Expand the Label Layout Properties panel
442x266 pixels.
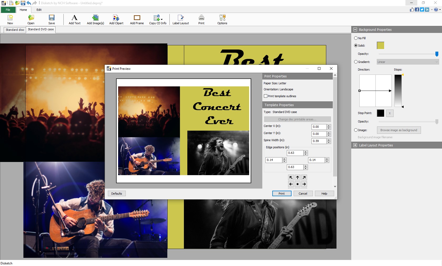[355, 145]
